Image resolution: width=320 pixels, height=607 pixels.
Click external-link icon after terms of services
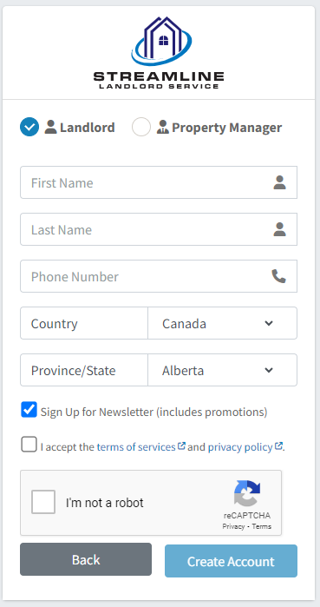pyautogui.click(x=181, y=446)
